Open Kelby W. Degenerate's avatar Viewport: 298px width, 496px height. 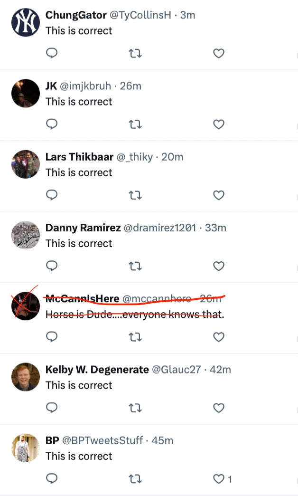[25, 377]
